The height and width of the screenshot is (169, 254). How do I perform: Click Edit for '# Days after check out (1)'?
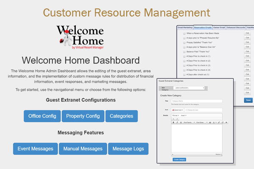[247, 74]
